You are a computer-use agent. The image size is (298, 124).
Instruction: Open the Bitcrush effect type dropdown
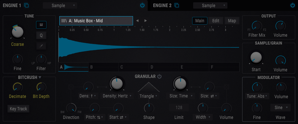[x=40, y=77]
